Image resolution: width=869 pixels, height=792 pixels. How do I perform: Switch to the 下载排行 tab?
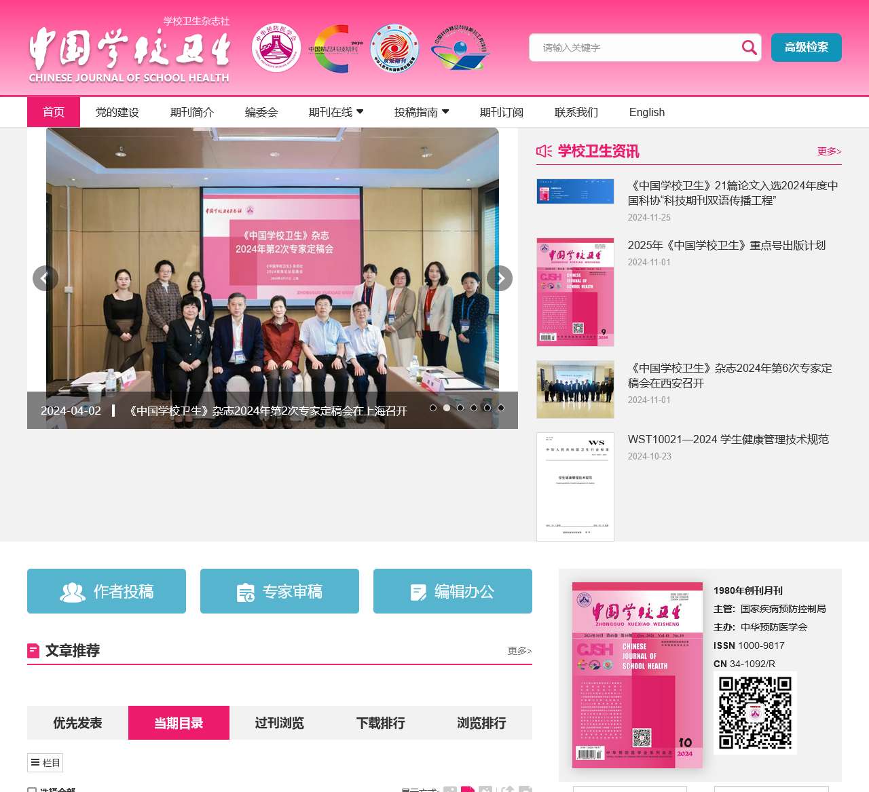click(x=381, y=723)
